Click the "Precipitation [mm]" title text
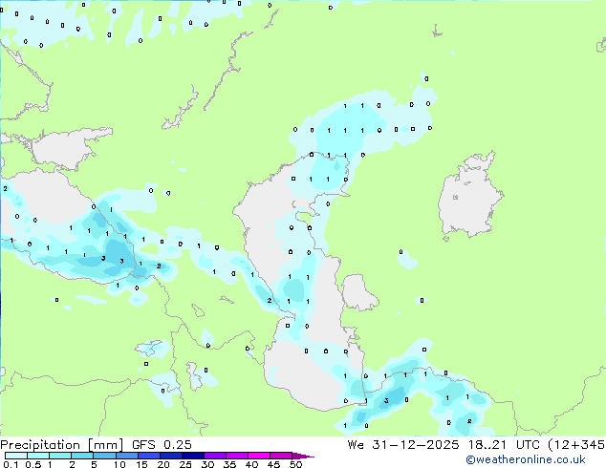 (61, 445)
